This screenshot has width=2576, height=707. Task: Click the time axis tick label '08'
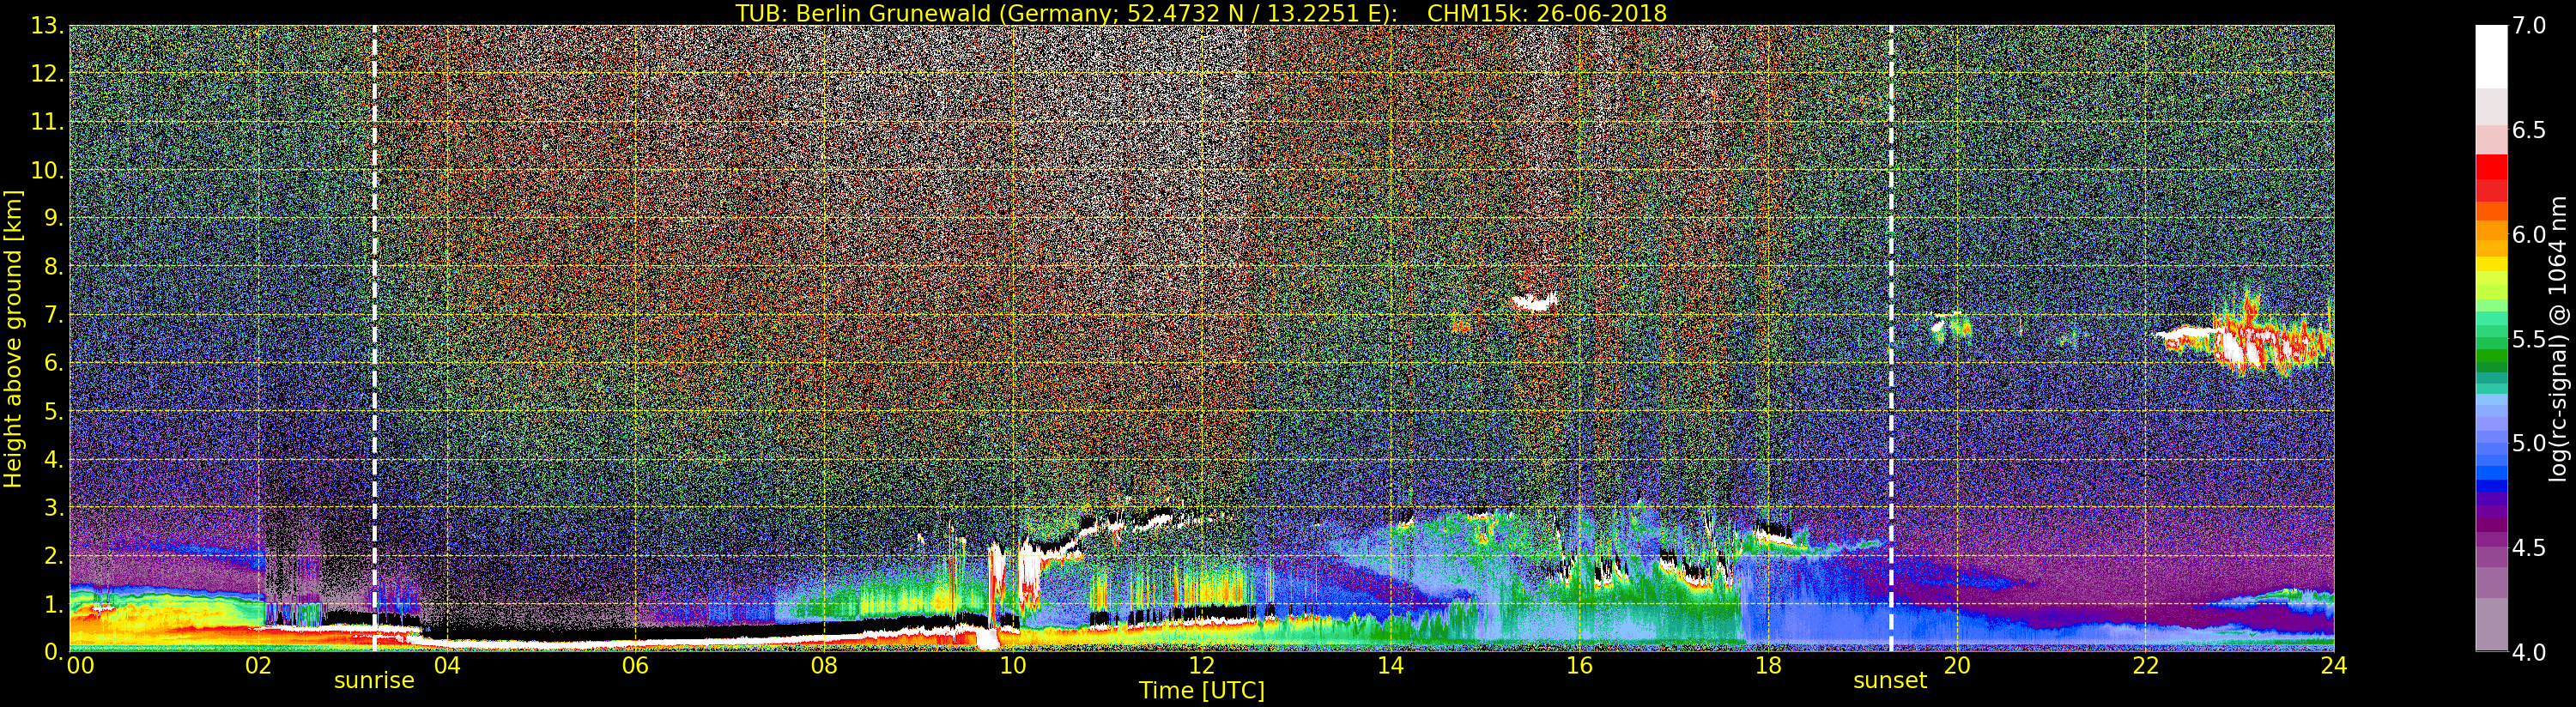(824, 666)
